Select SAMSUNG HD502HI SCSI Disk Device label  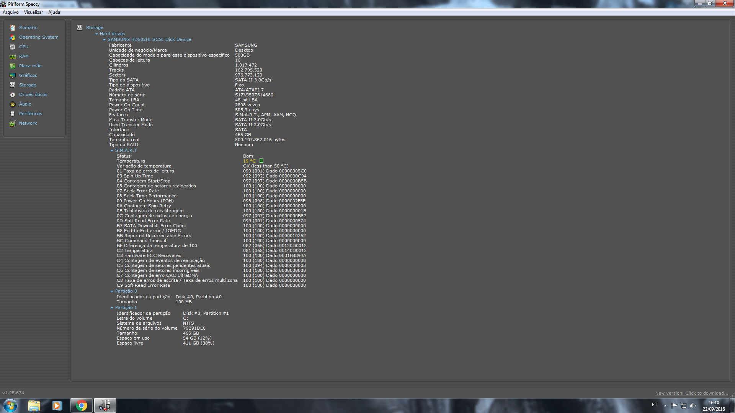pos(149,39)
